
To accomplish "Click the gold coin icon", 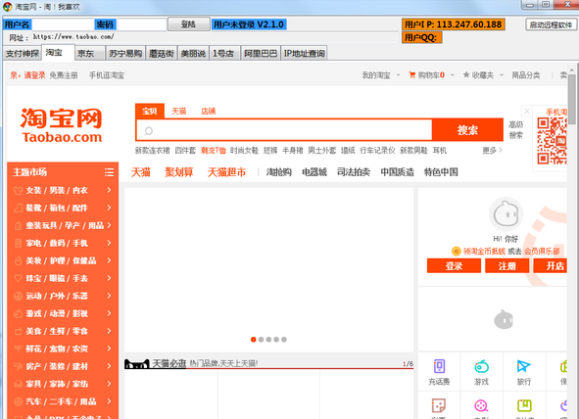I will tap(456, 252).
